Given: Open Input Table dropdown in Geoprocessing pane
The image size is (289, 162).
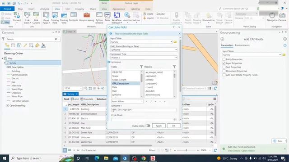Looking at the screenshot, I should coord(280,55).
